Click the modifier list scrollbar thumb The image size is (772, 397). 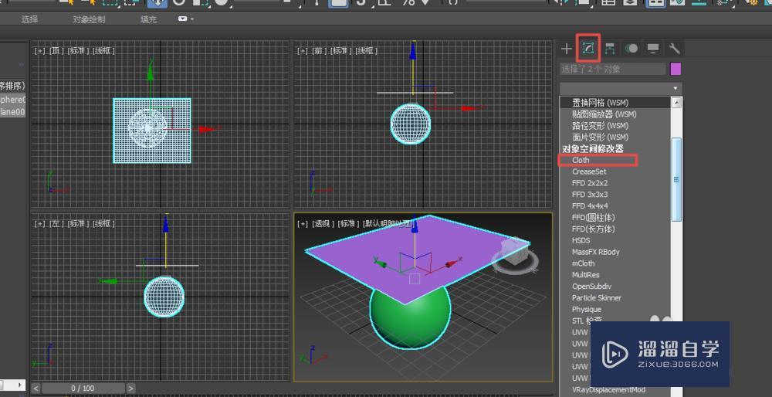[x=677, y=179]
